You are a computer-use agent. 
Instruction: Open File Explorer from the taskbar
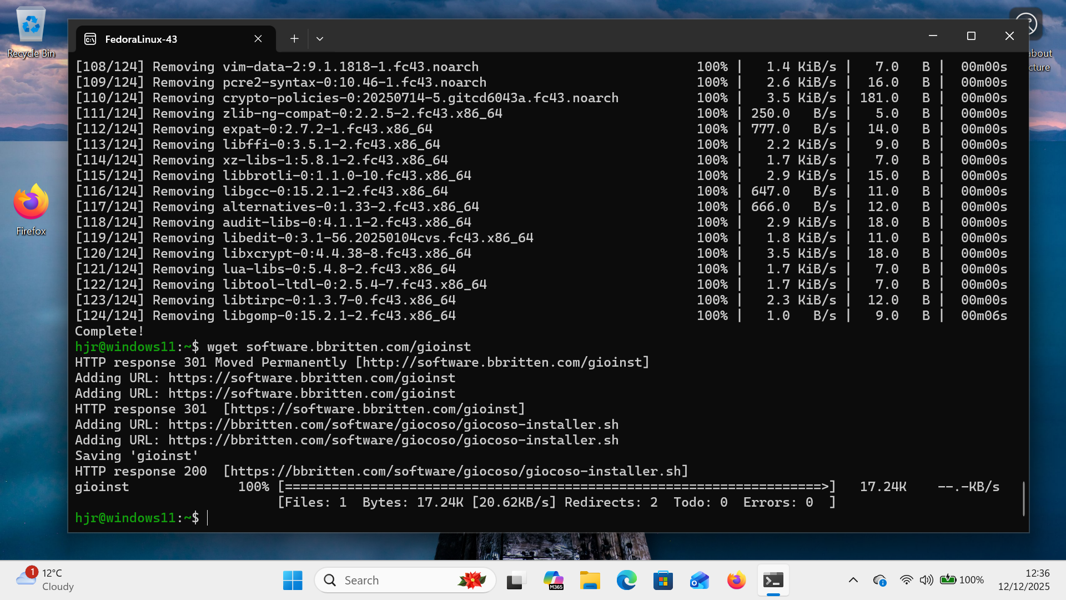click(590, 581)
